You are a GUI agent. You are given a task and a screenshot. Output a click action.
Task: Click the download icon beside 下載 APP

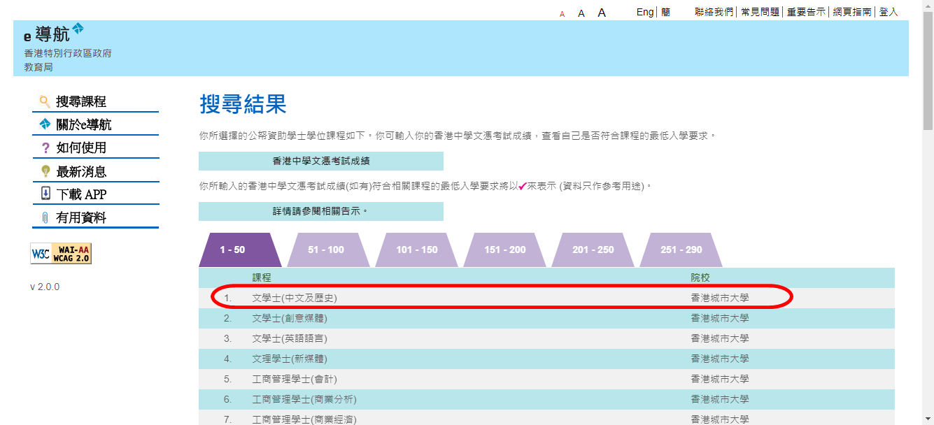(x=45, y=194)
